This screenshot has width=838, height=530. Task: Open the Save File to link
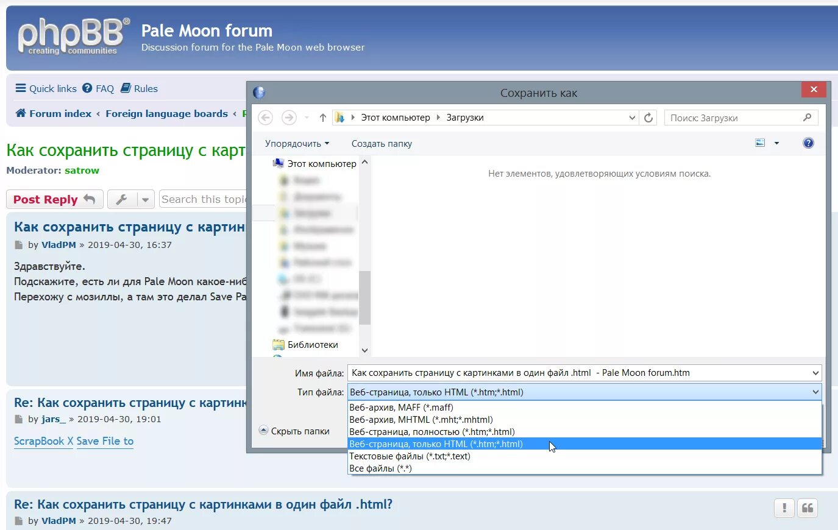[x=105, y=441]
